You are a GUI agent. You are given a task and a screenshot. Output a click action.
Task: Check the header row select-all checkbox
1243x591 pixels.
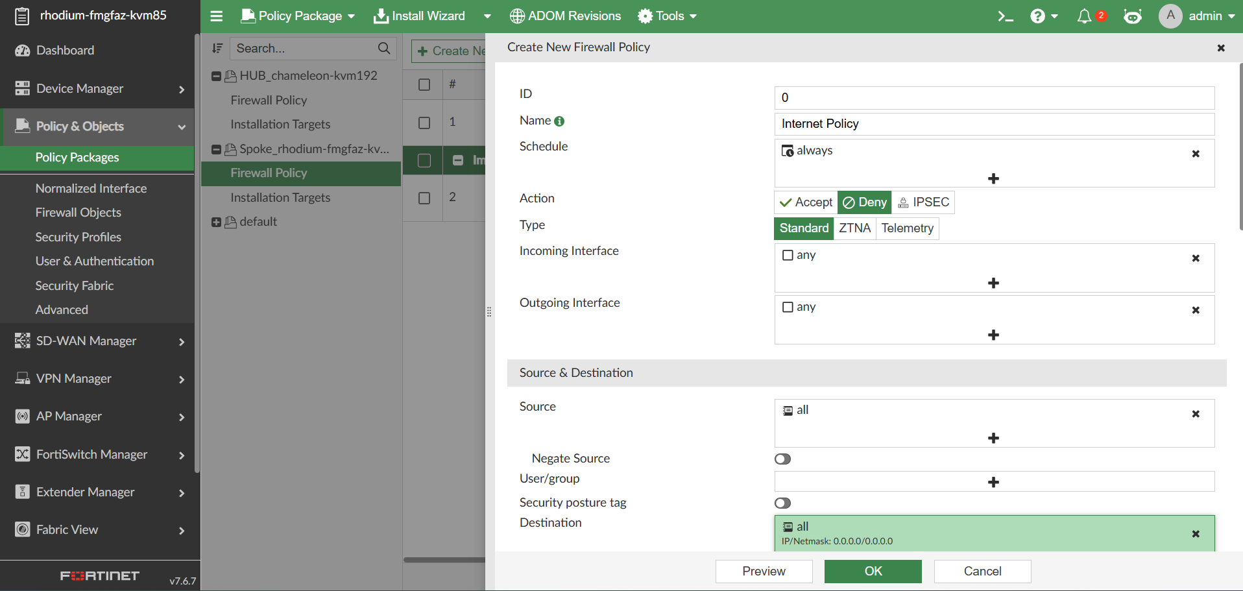pos(424,85)
